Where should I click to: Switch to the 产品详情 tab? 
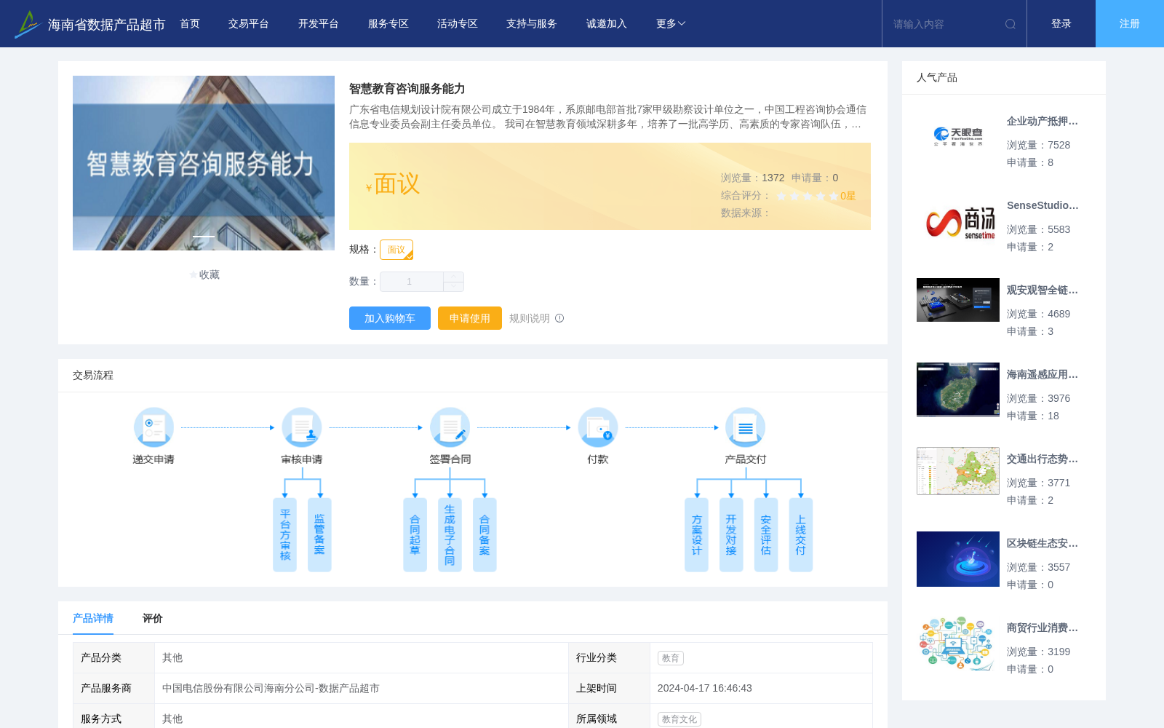tap(93, 618)
